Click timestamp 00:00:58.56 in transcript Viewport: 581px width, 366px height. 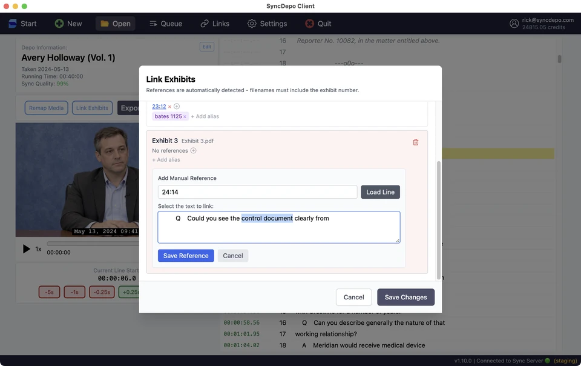(241, 323)
